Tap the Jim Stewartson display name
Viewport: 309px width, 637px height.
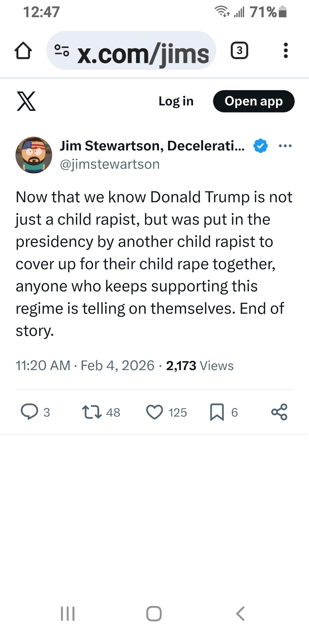tap(152, 146)
